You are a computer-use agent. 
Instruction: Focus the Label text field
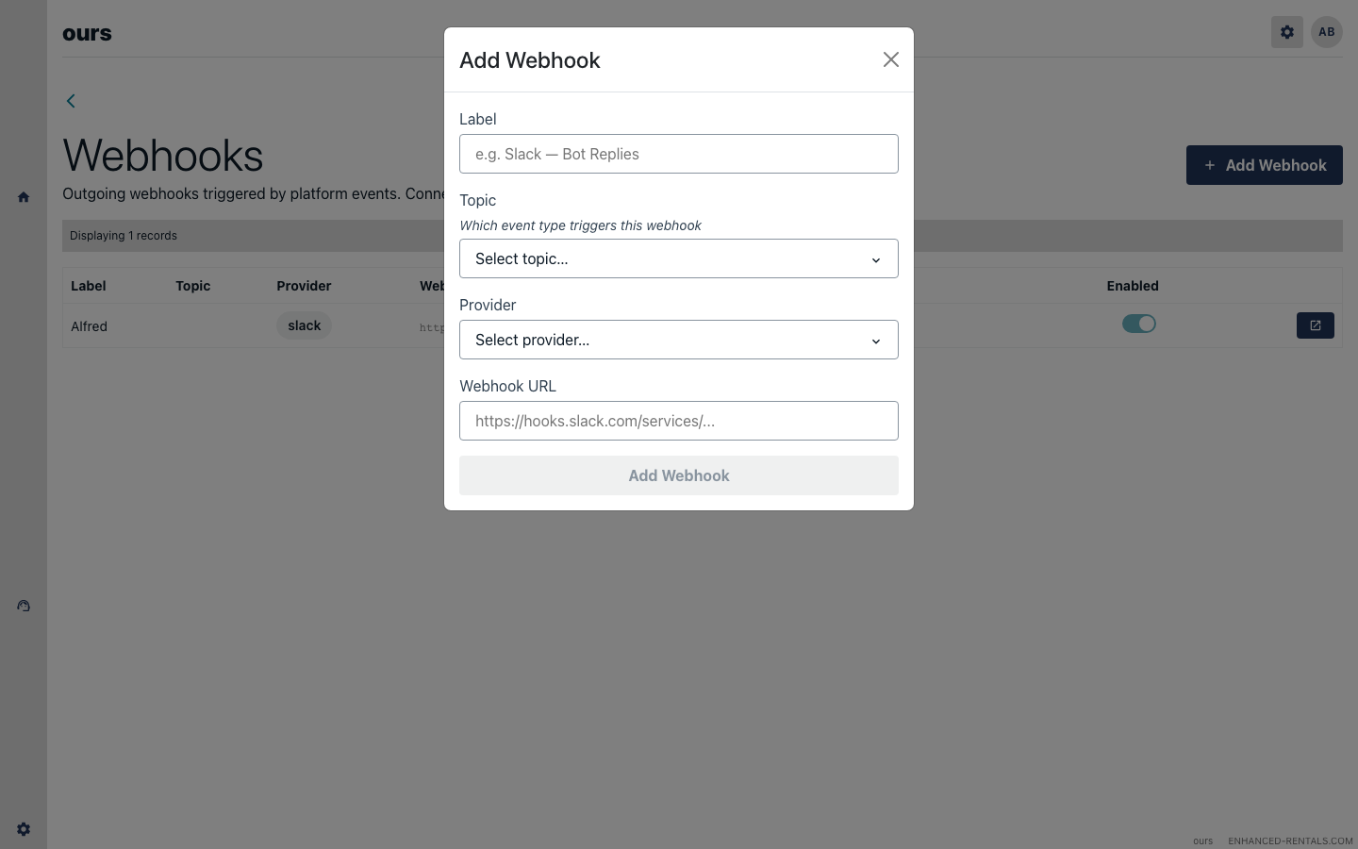pyautogui.click(x=678, y=154)
